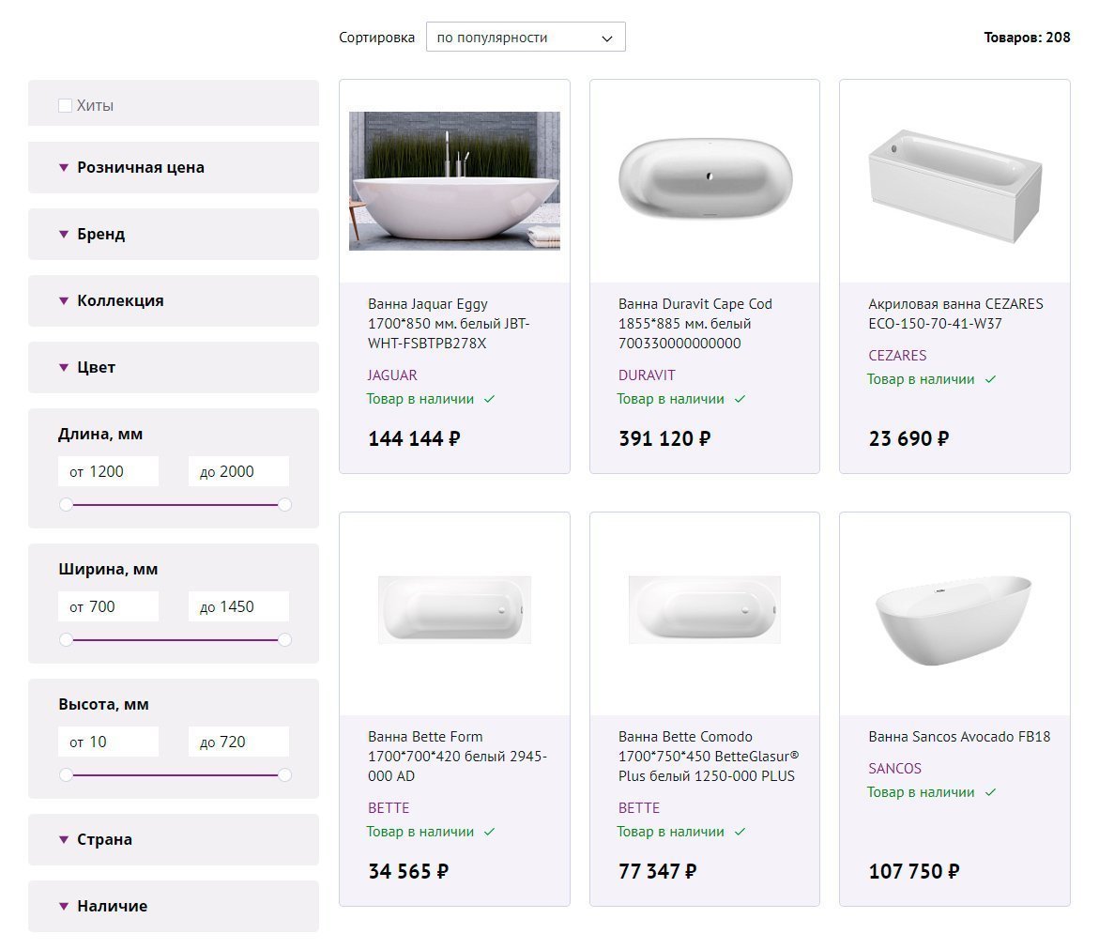
Task: Click the CEZARES brand link
Action: [x=897, y=356]
